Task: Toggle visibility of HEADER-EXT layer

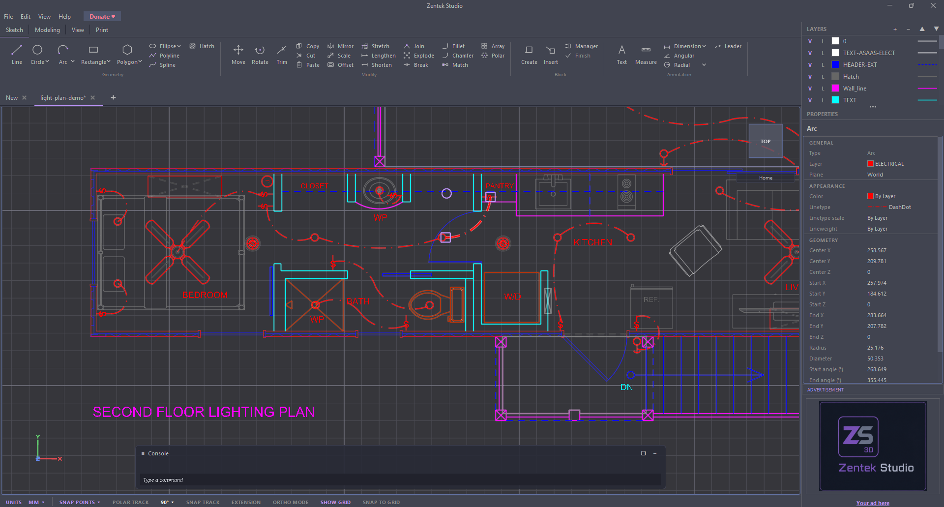Action: [810, 65]
